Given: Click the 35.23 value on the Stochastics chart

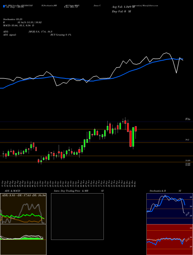Looking at the screenshot, I should pyautogui.click(x=188, y=214).
